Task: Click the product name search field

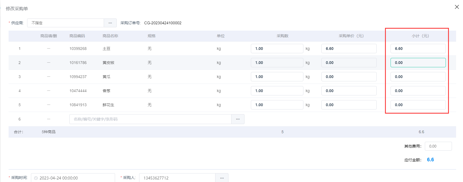Action: 150,119
